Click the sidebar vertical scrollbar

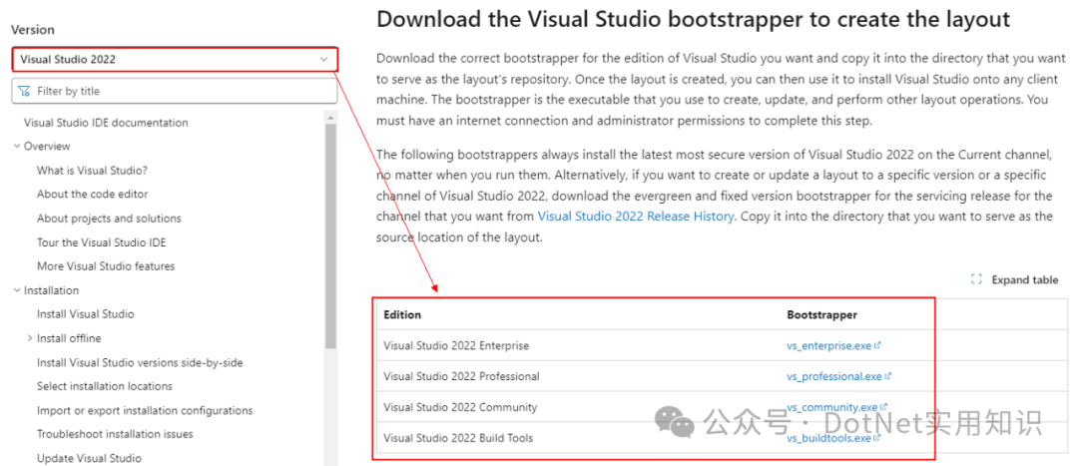coord(330,235)
